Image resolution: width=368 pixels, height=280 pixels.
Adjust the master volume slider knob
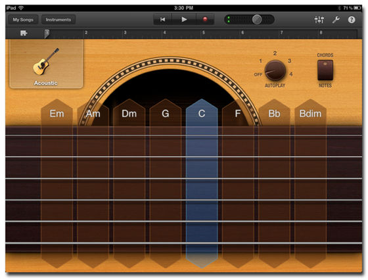tap(257, 20)
